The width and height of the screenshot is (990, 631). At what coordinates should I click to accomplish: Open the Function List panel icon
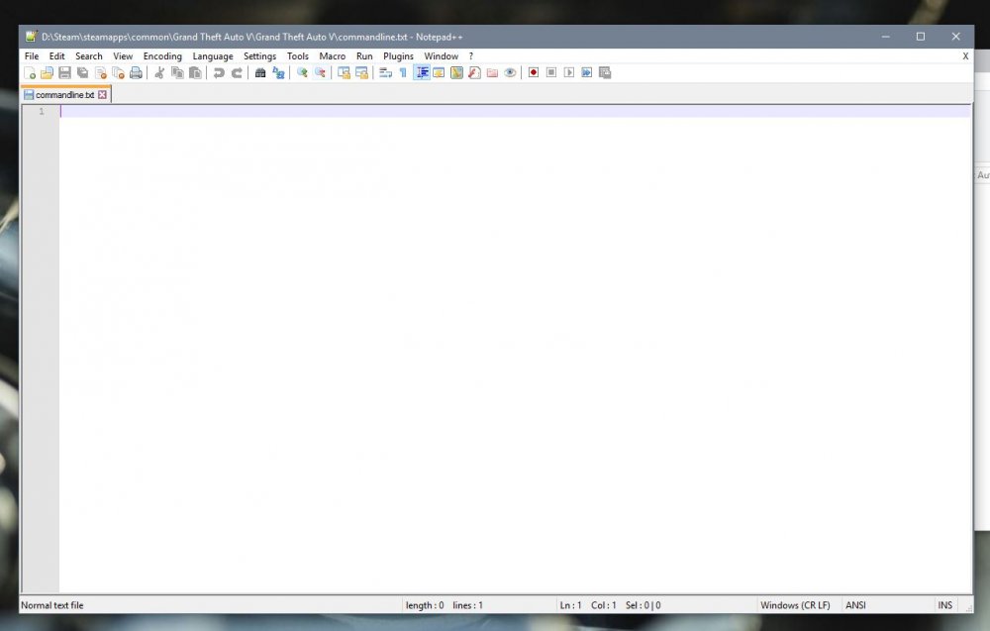(x=474, y=72)
